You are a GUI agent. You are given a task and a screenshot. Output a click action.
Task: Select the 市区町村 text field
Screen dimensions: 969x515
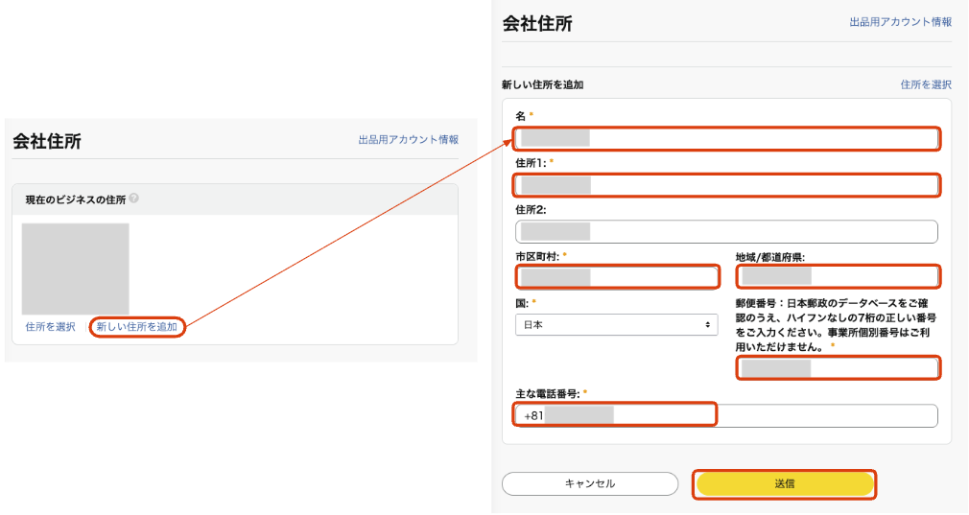point(617,277)
